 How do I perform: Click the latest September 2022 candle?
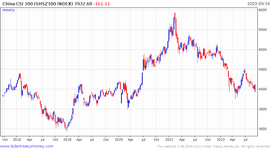pyautogui.click(x=255, y=88)
